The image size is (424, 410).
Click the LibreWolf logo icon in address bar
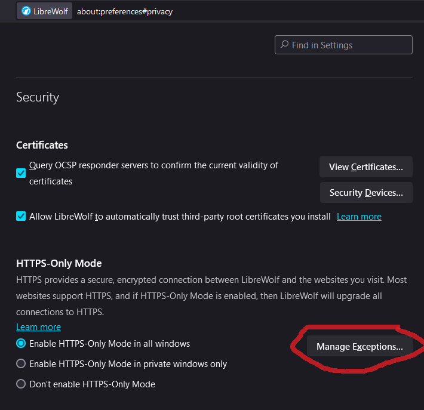click(26, 11)
